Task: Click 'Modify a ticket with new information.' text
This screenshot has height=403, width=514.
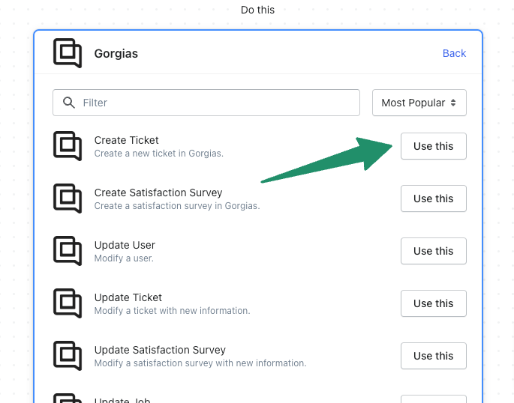Action: pos(172,310)
